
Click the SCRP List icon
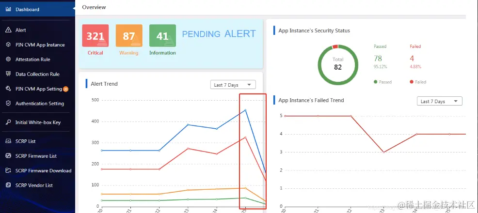9,141
